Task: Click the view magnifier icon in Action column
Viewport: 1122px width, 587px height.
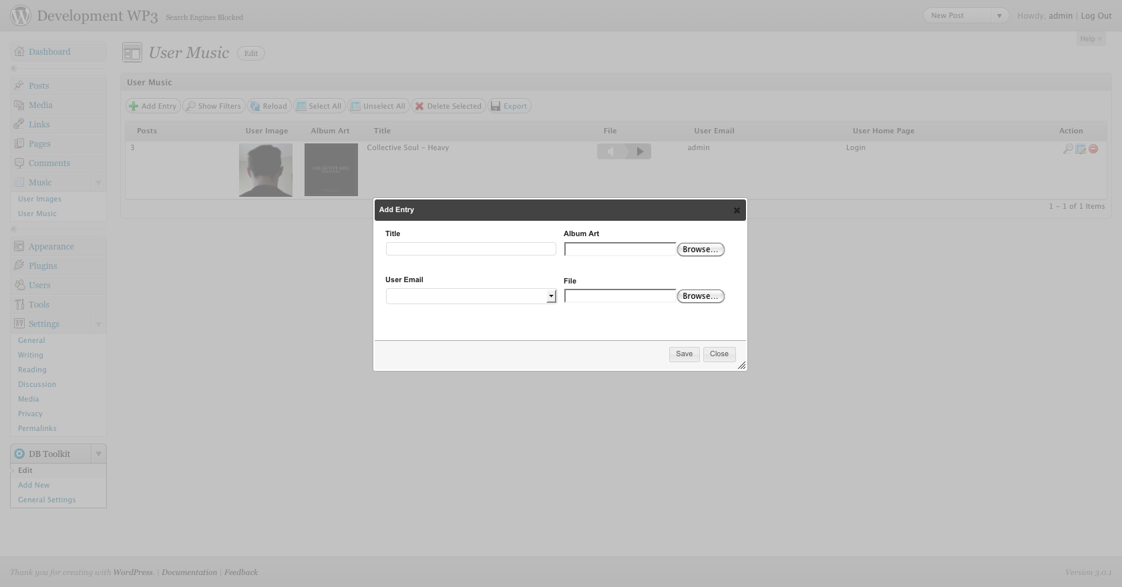Action: point(1068,149)
